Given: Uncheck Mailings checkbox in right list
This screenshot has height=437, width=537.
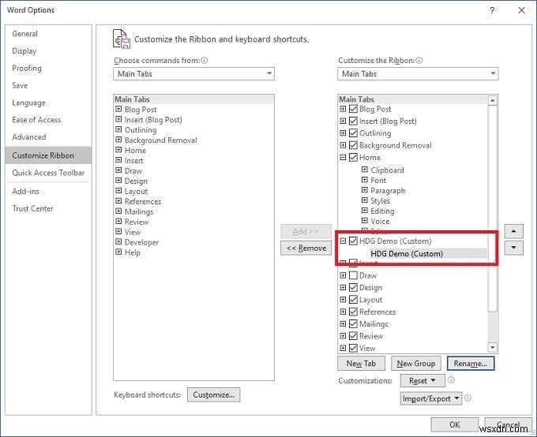Looking at the screenshot, I should point(353,323).
